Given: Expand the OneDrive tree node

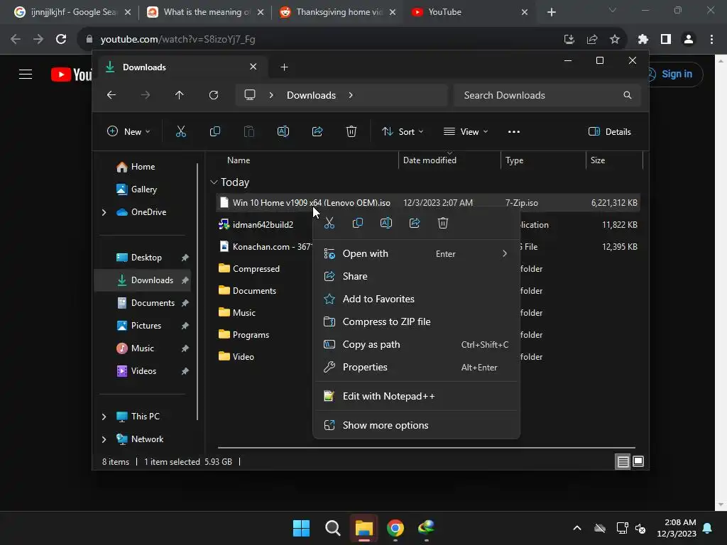Looking at the screenshot, I should click(104, 212).
